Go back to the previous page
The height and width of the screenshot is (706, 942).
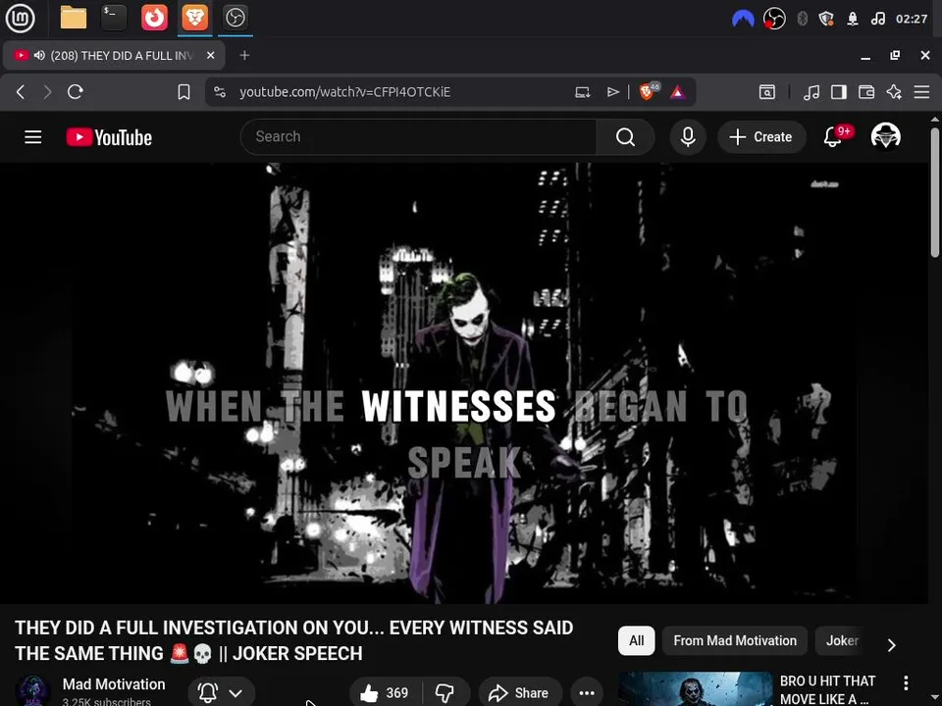point(21,92)
